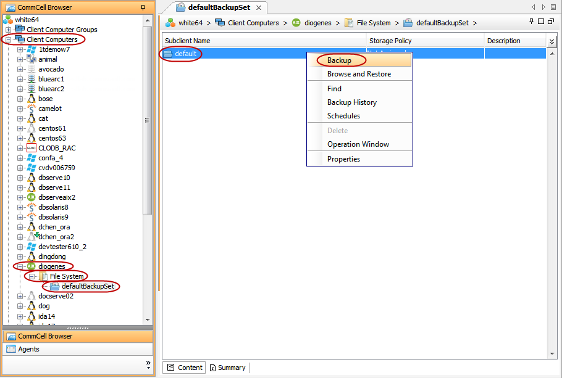Click the white64 CommServe icon in the breadcrumb
Image resolution: width=562 pixels, height=378 pixels.
pos(170,23)
